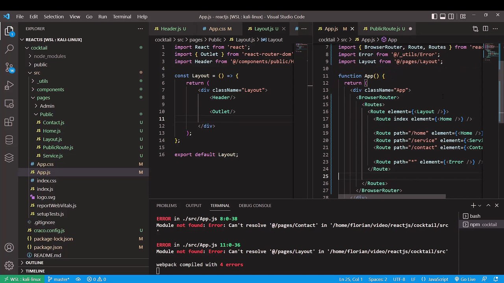Image resolution: width=504 pixels, height=283 pixels.
Task: Switch to the Output panel tab
Action: pos(193,206)
